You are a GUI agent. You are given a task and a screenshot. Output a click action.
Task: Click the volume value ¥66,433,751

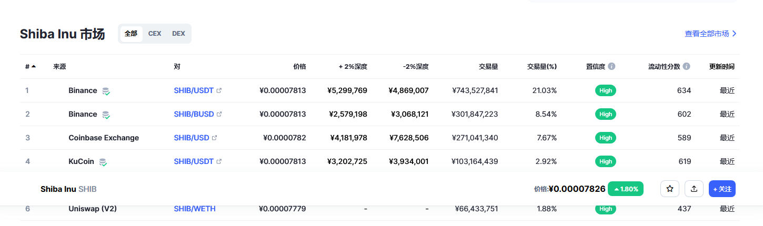(x=477, y=209)
